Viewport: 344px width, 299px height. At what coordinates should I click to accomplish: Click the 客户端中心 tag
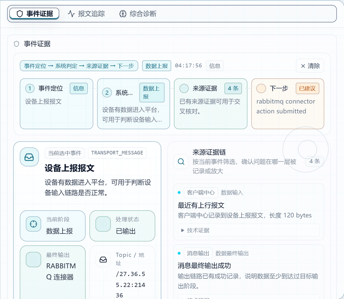201,192
